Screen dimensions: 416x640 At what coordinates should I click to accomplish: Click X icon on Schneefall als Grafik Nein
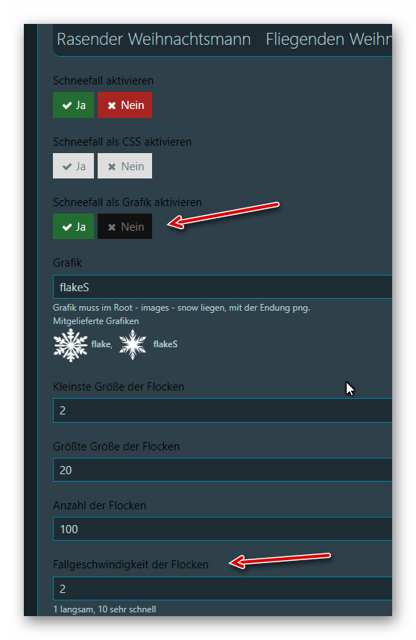point(112,227)
